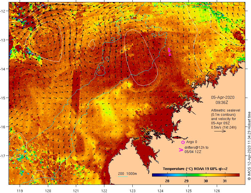Click longitude axis label 126
The height and width of the screenshot is (193, 251).
217,191
